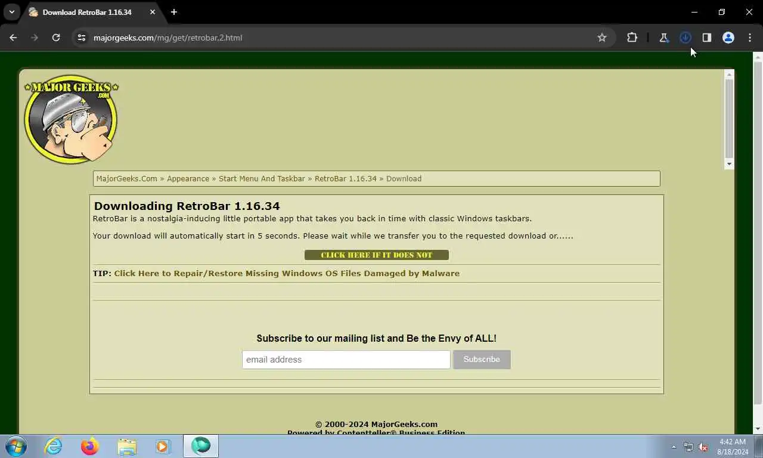Close the Download RetroBar tab

pos(153,12)
